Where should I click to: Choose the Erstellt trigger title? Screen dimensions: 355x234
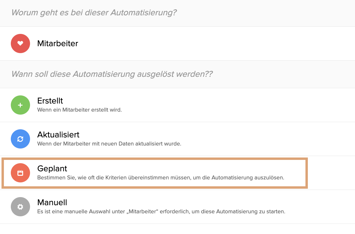coord(50,100)
